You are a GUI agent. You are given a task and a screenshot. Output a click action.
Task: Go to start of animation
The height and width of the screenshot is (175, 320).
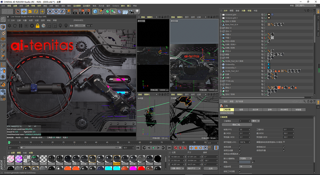(138, 148)
